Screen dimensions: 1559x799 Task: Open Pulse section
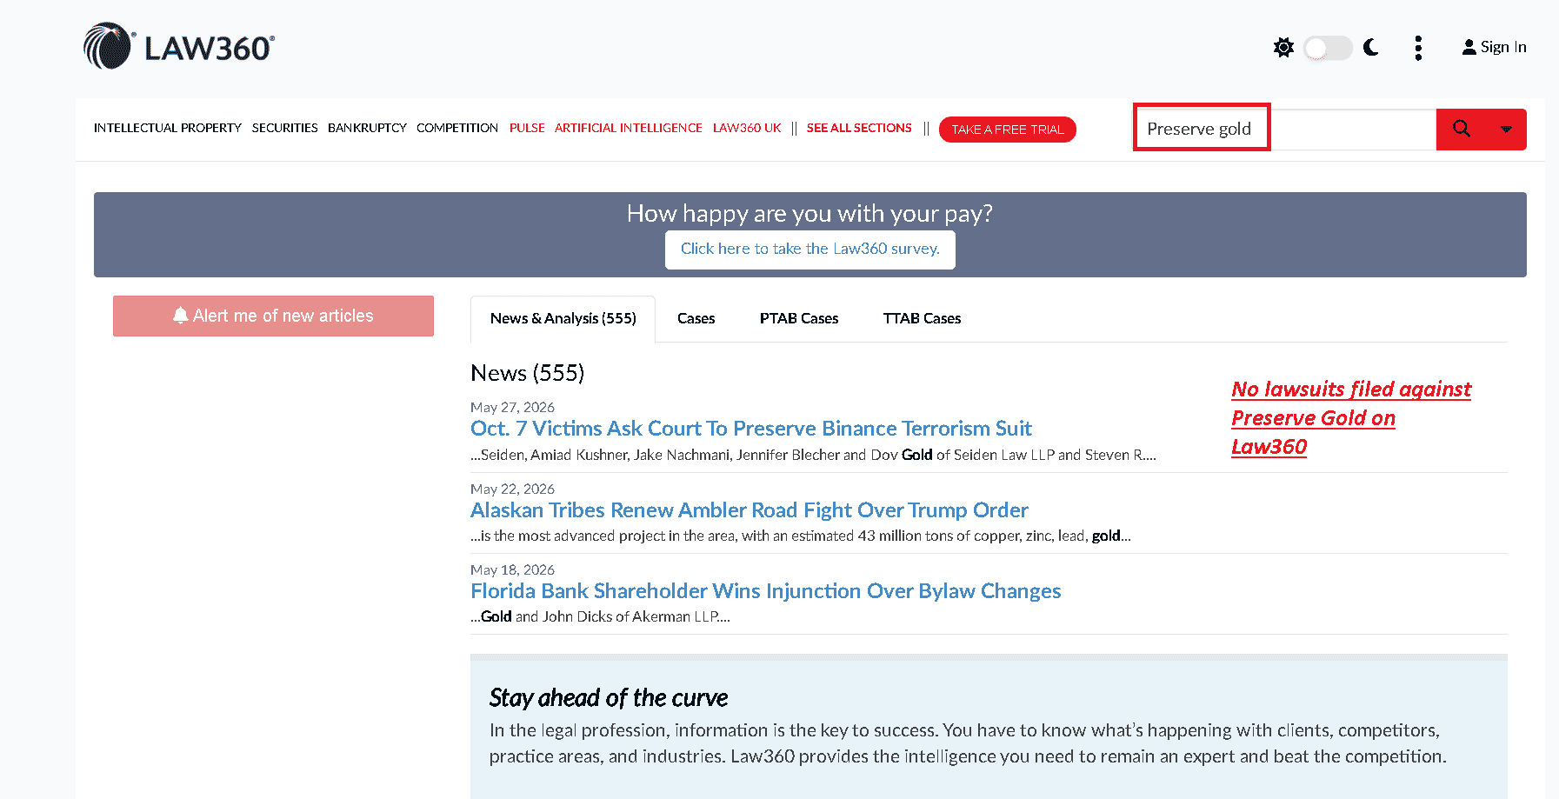coord(527,128)
